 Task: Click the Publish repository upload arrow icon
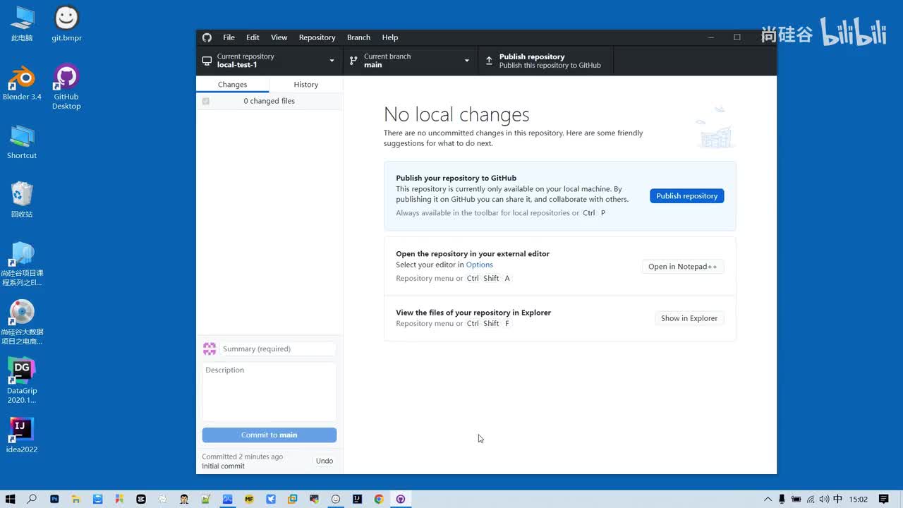click(x=489, y=61)
